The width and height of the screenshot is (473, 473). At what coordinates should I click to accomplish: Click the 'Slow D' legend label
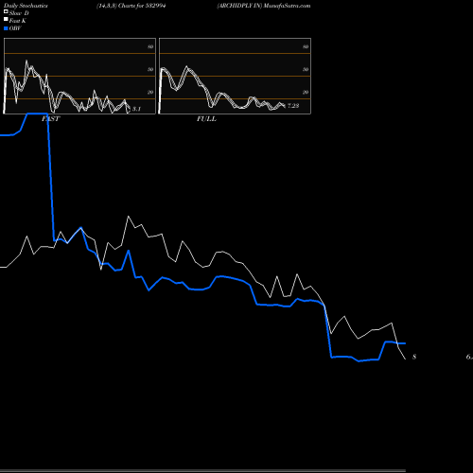click(19, 13)
